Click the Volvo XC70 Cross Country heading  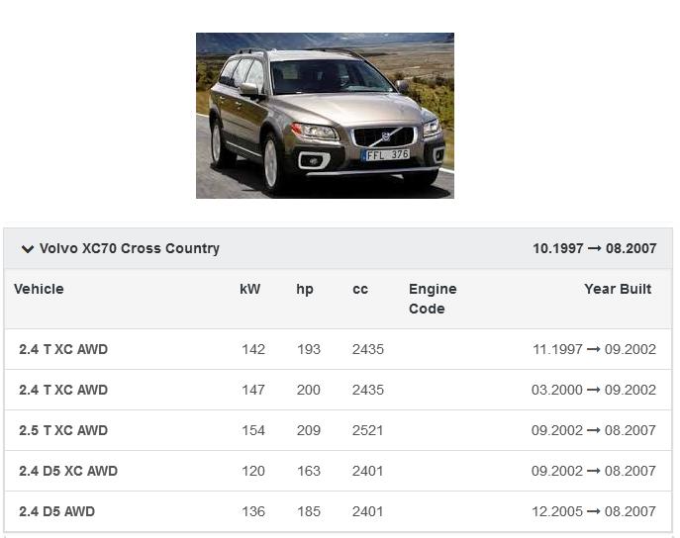click(x=129, y=249)
